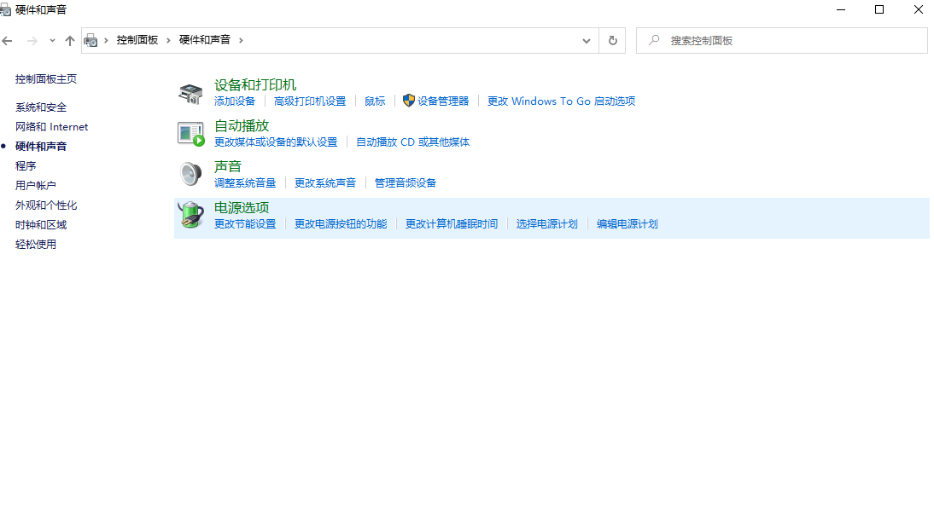Go back using the back arrow
The image size is (934, 509).
pyautogui.click(x=8, y=40)
